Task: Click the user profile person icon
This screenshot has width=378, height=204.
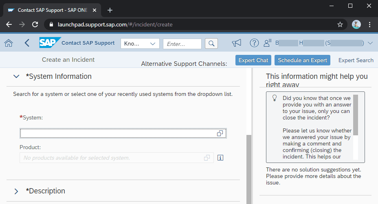Action: (x=268, y=43)
